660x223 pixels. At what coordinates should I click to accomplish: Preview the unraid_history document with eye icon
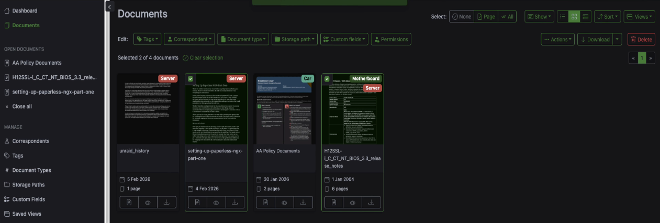tap(148, 202)
